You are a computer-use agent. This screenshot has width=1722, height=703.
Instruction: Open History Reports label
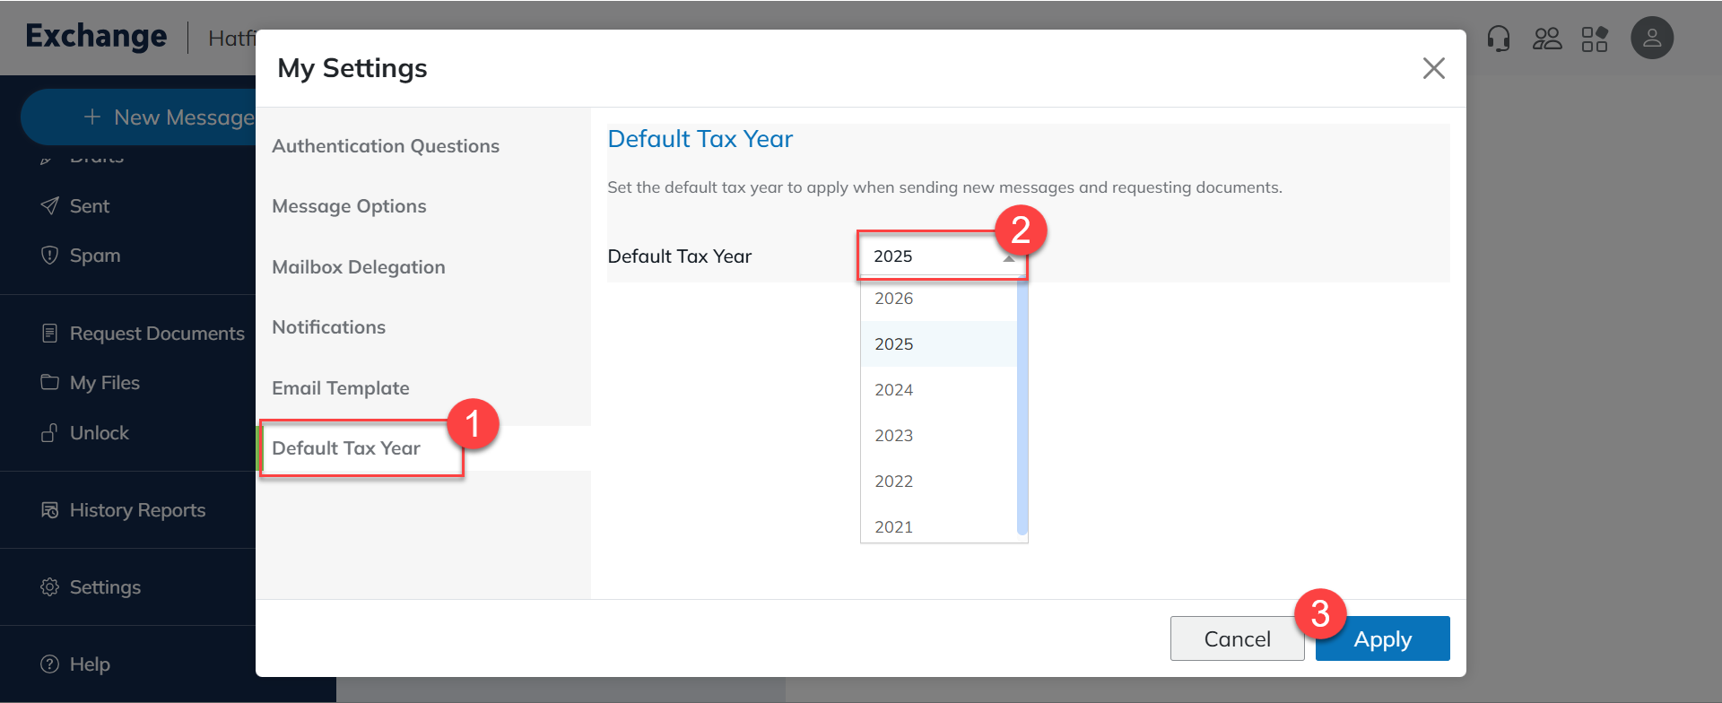pos(138,510)
